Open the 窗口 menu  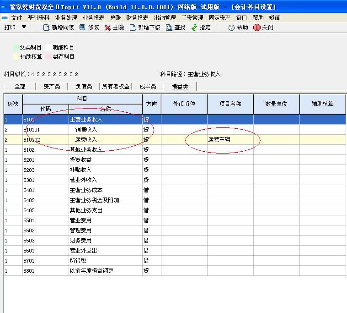[241, 18]
